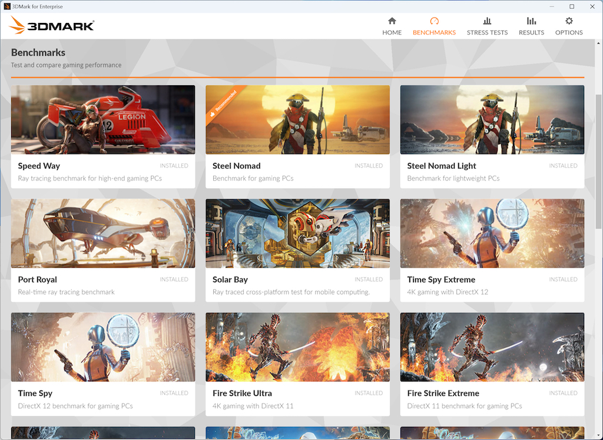Viewport: 603px width, 440px height.
Task: Click the Steel Nomad title text
Action: pyautogui.click(x=237, y=166)
